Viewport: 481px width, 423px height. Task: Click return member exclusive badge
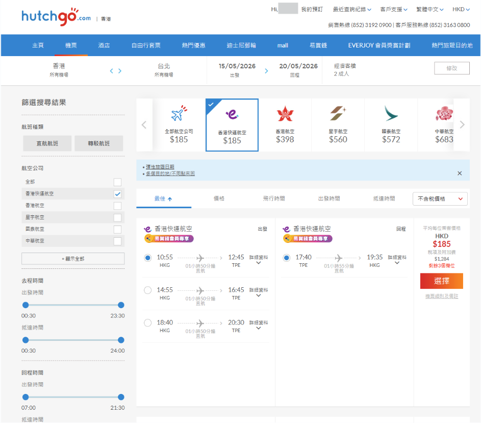click(308, 238)
